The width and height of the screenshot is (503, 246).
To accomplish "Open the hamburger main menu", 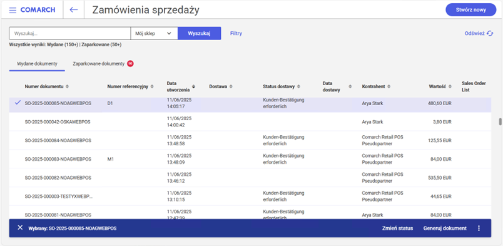I will [x=13, y=10].
